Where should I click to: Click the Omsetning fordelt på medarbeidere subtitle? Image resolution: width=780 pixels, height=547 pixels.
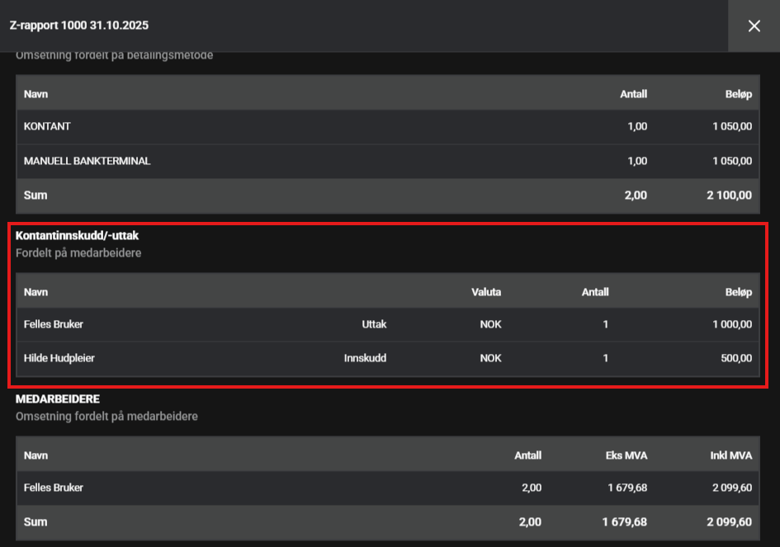point(106,417)
